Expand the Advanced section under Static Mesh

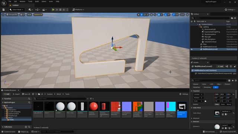point(192,118)
